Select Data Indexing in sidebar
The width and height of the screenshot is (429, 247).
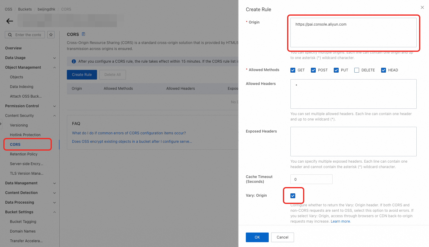(x=22, y=87)
